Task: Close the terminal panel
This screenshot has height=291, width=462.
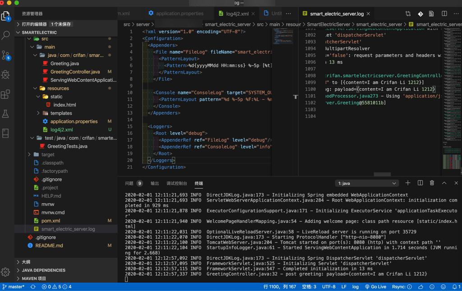Action: [x=456, y=183]
